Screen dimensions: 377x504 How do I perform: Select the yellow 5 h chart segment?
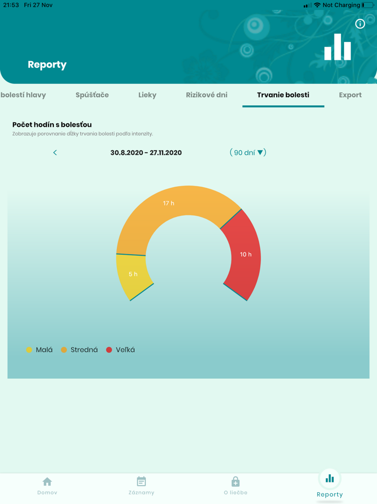132,275
